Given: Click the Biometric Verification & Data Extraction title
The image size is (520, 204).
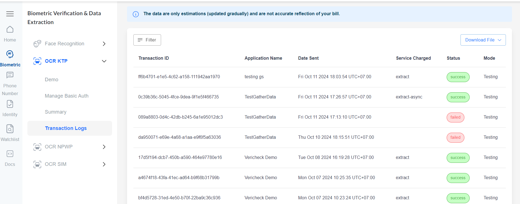Looking at the screenshot, I should [64, 18].
